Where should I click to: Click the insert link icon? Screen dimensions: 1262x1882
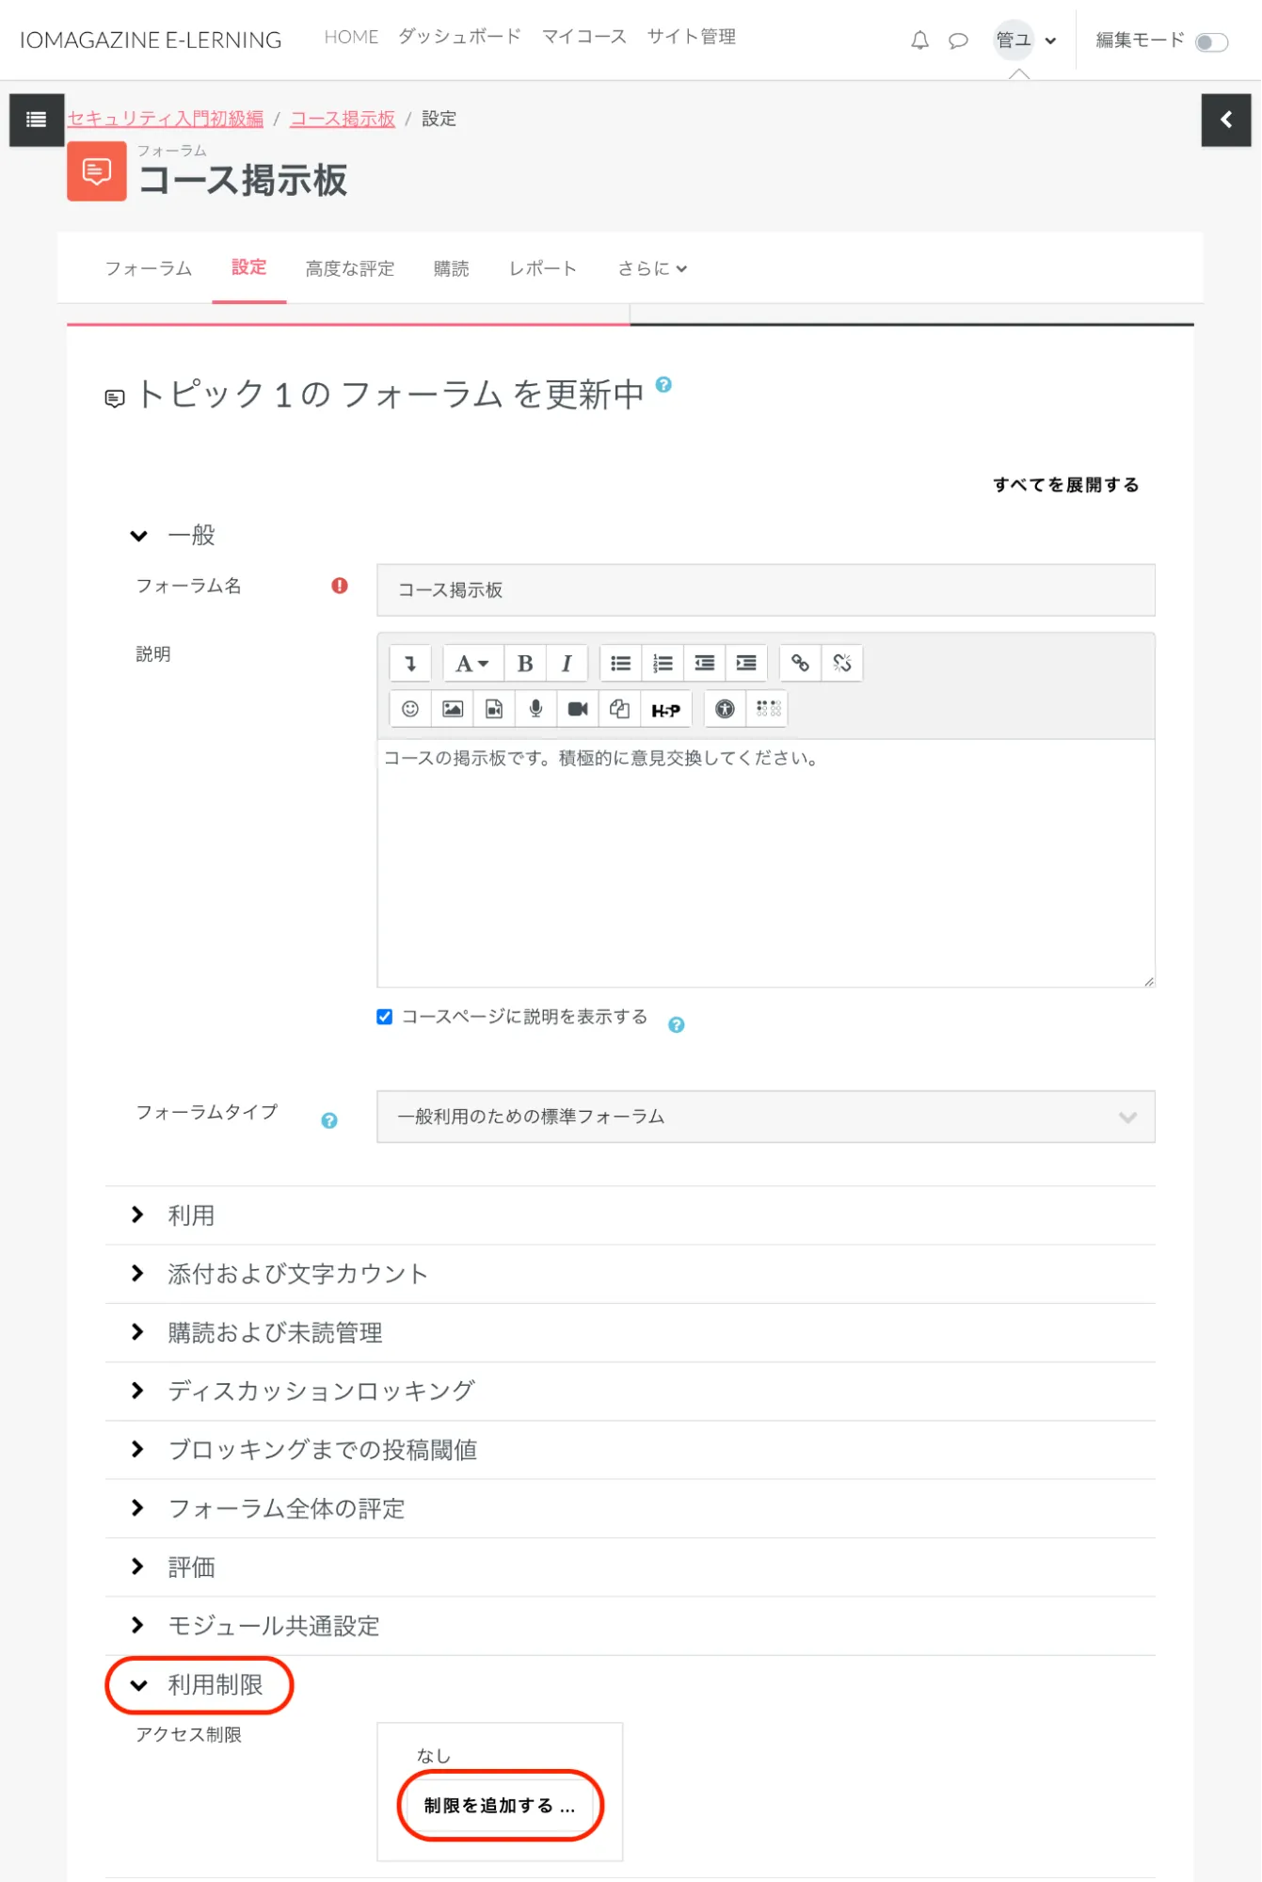coord(800,664)
